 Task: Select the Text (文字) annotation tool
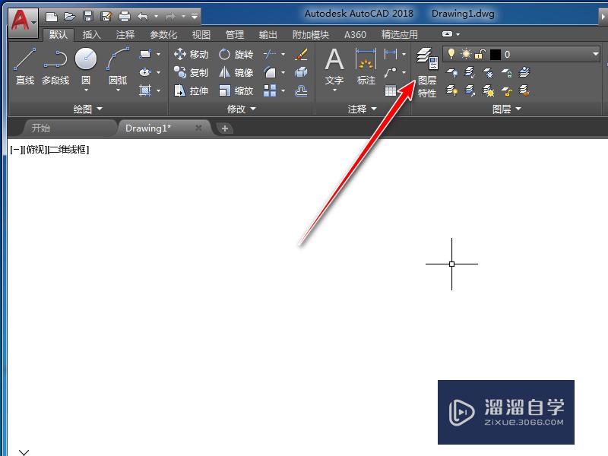(334, 61)
